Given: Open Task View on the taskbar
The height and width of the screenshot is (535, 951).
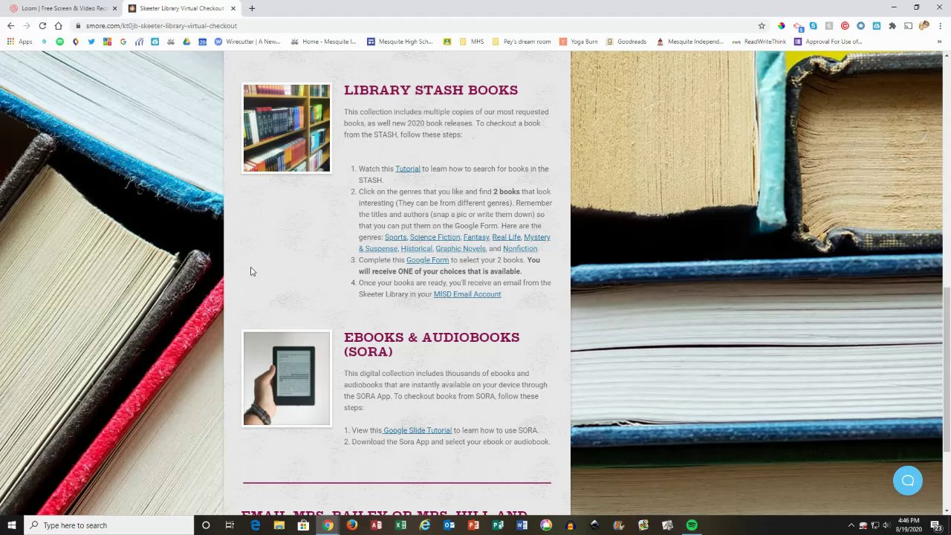Looking at the screenshot, I should click(x=230, y=525).
